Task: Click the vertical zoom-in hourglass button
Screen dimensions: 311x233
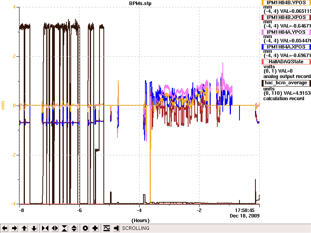Action: (x=65, y=228)
